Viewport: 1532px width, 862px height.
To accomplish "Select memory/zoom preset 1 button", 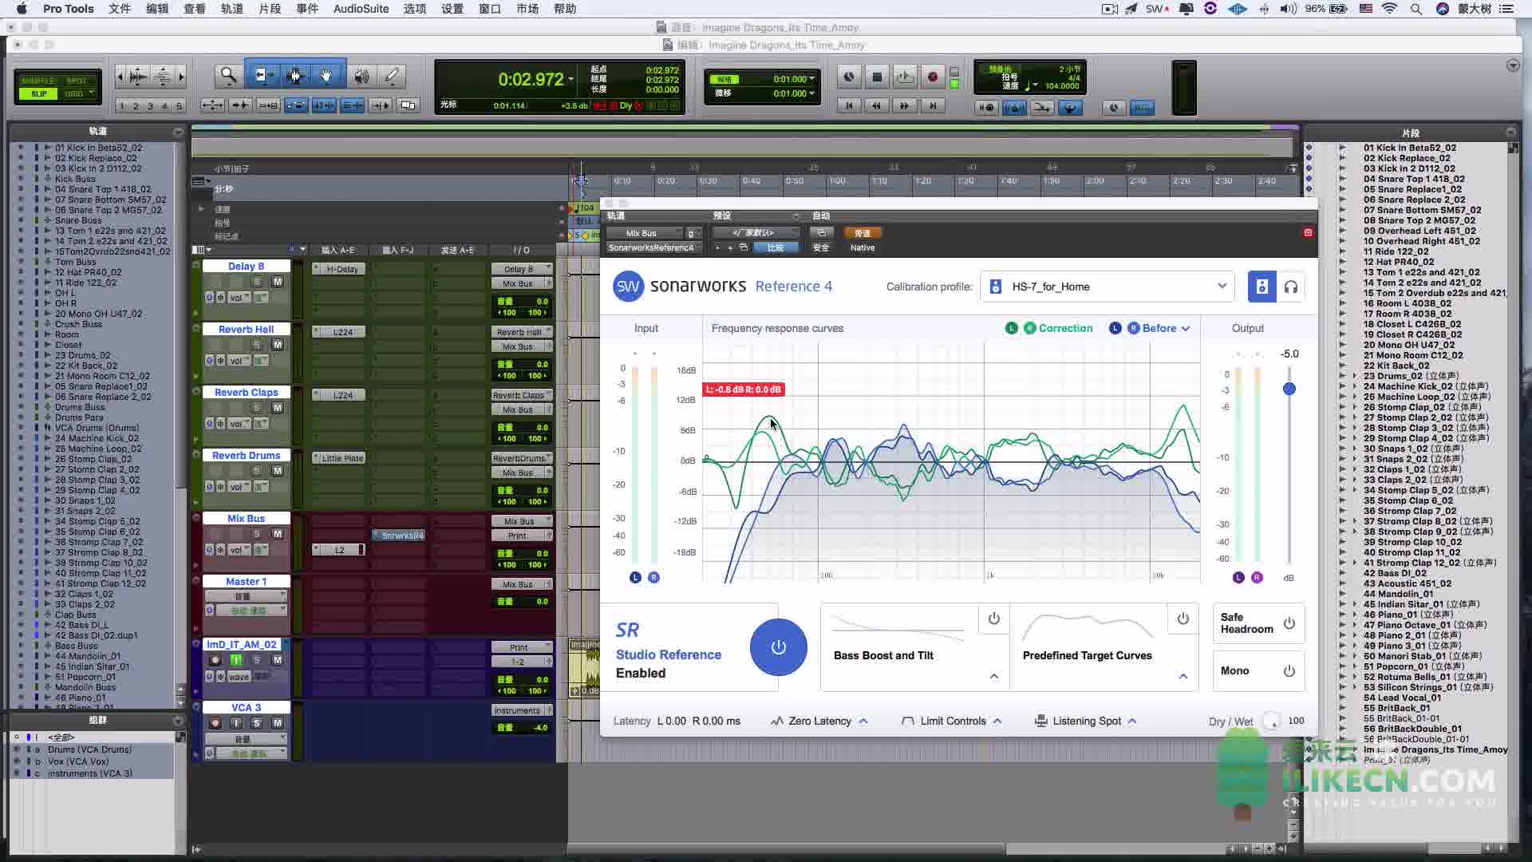I will [120, 105].
